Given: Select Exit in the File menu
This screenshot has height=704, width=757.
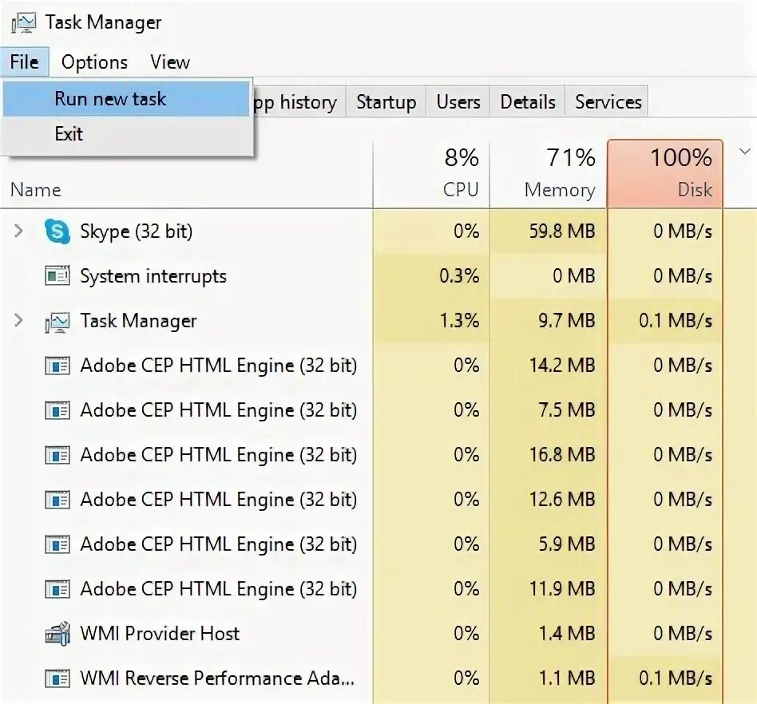Looking at the screenshot, I should click(x=69, y=134).
